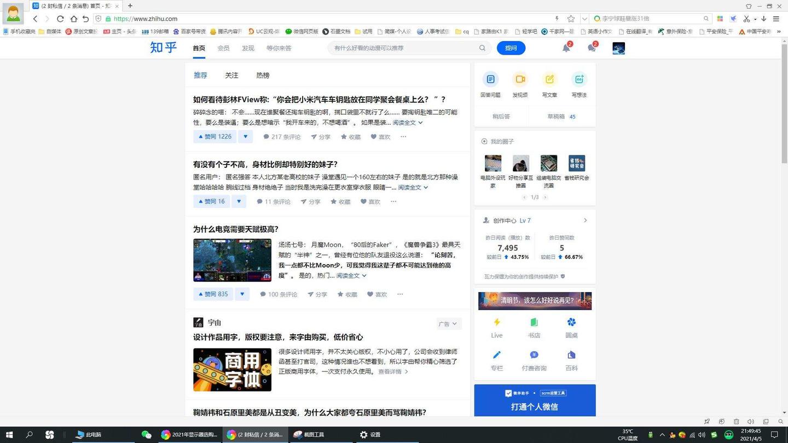This screenshot has width=788, height=443.
Task: Upvote the answer with 赞同 16
Action: point(212,201)
